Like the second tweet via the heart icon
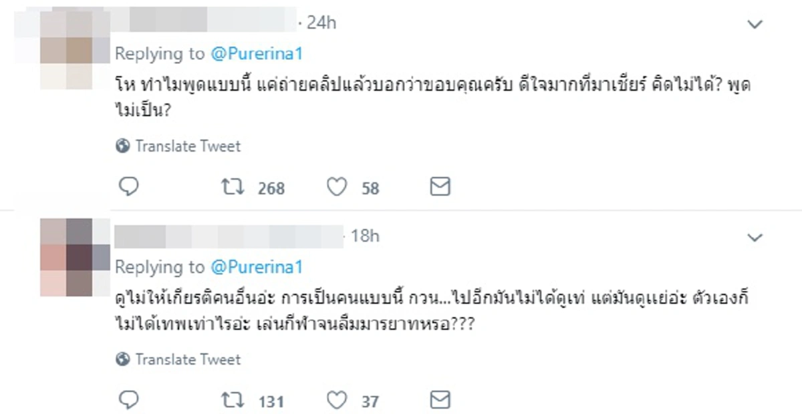The width and height of the screenshot is (802, 414). tap(338, 400)
